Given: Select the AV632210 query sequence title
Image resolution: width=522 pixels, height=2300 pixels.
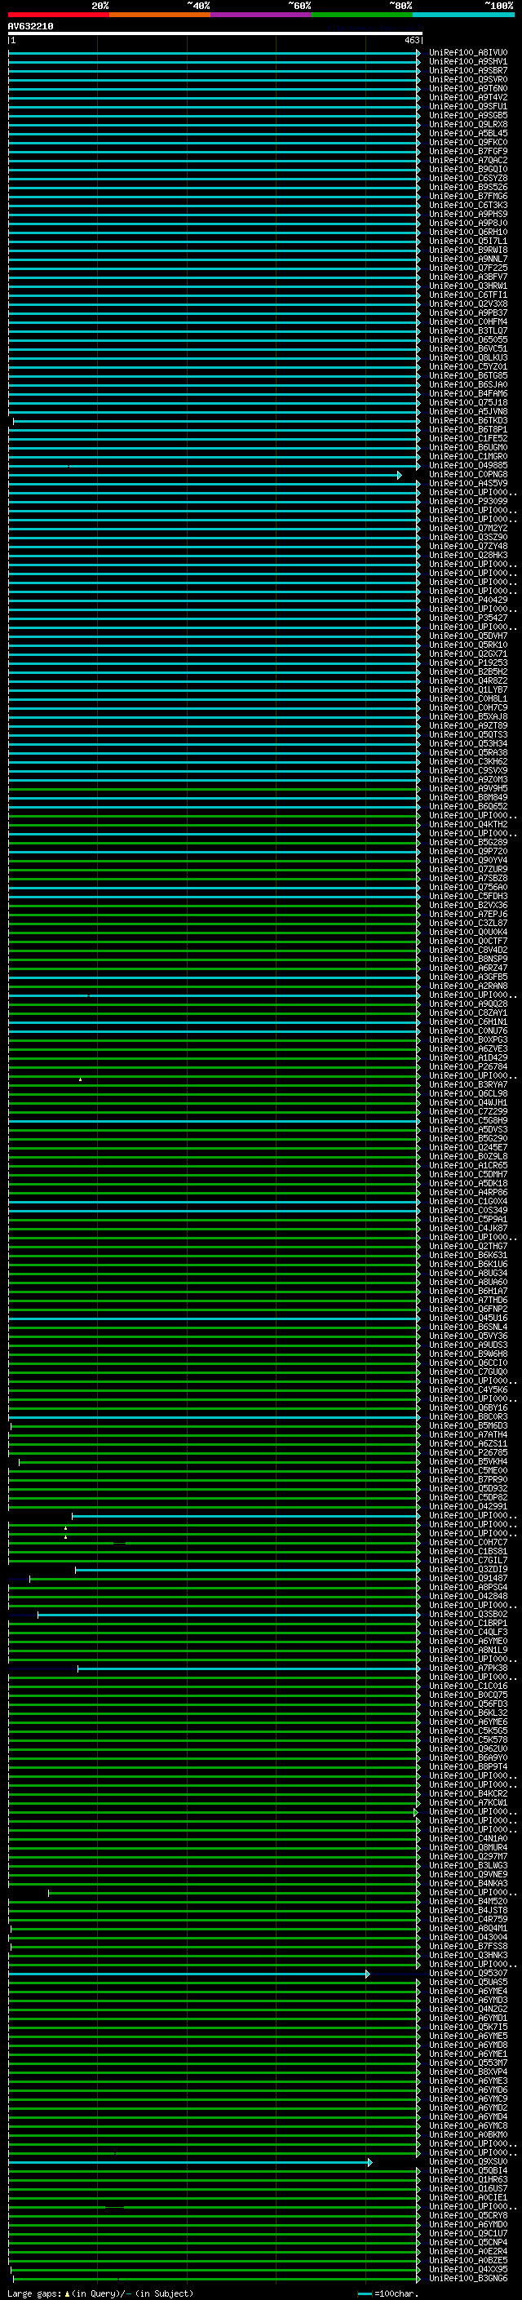Looking at the screenshot, I should tap(30, 26).
